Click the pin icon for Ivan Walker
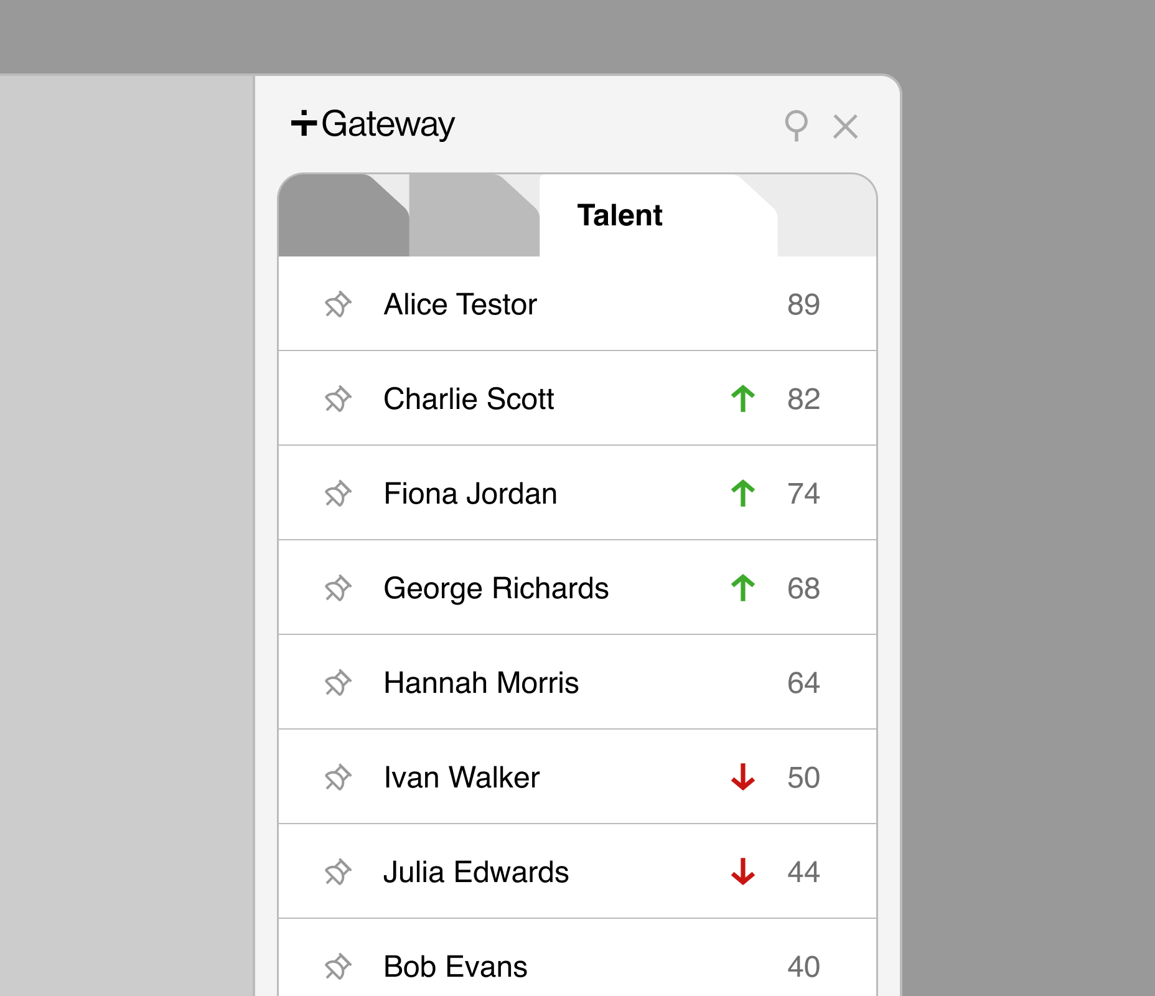Viewport: 1155px width, 996px height. [x=338, y=778]
